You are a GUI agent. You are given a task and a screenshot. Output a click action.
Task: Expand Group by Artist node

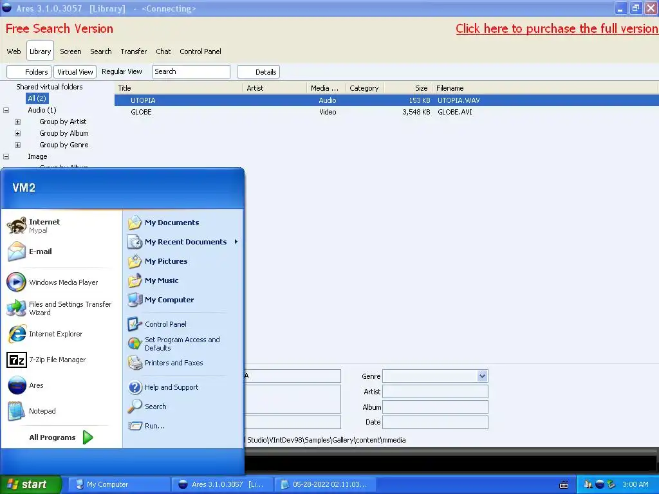coord(17,122)
